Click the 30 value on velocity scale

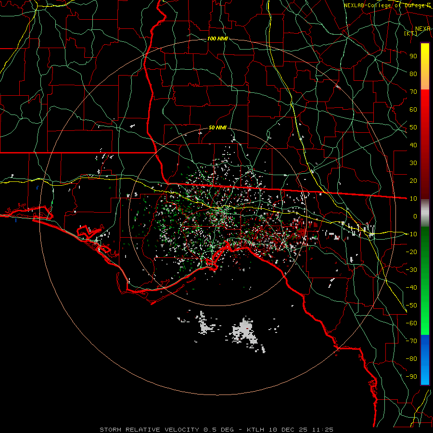[x=413, y=163]
